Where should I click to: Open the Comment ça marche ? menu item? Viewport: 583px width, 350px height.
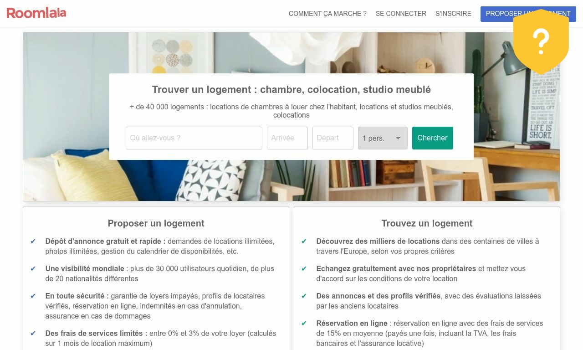point(327,14)
